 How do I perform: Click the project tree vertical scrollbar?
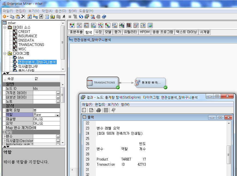pyautogui.click(x=63, y=42)
